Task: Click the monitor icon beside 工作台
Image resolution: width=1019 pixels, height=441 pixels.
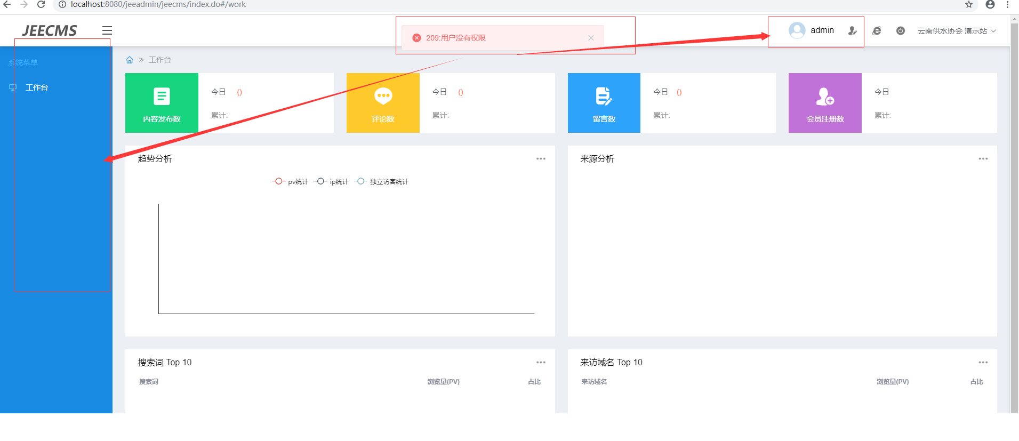Action: coord(13,87)
